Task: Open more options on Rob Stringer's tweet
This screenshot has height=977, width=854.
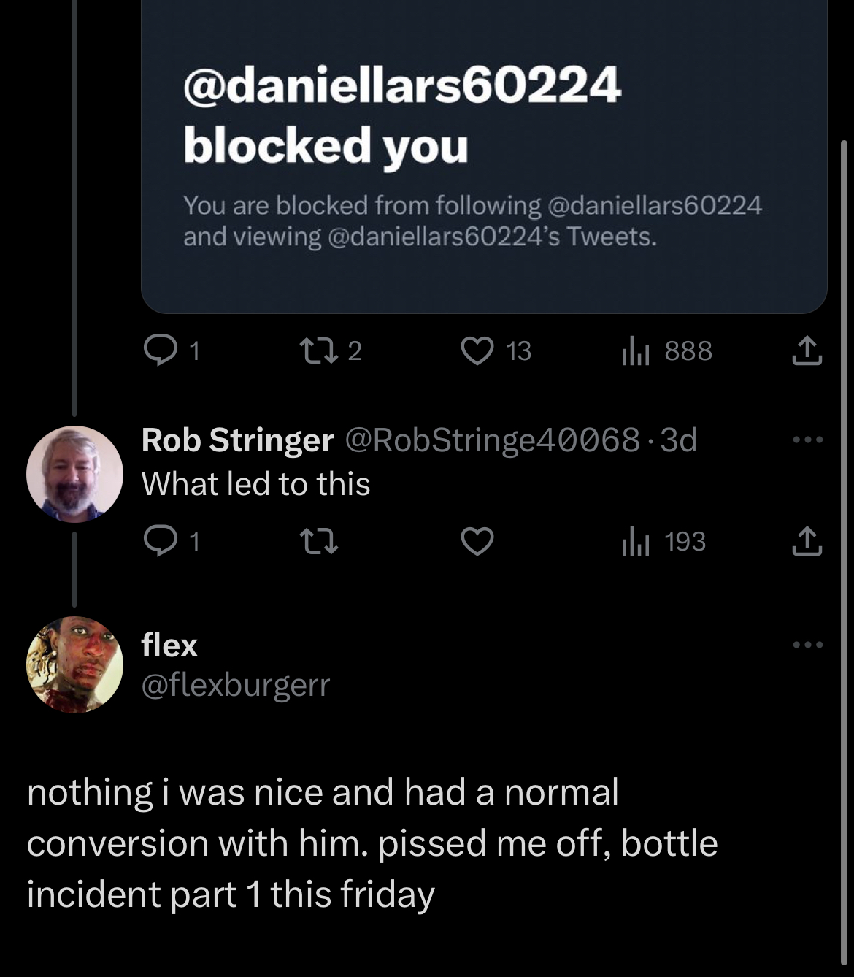Action: pyautogui.click(x=808, y=440)
